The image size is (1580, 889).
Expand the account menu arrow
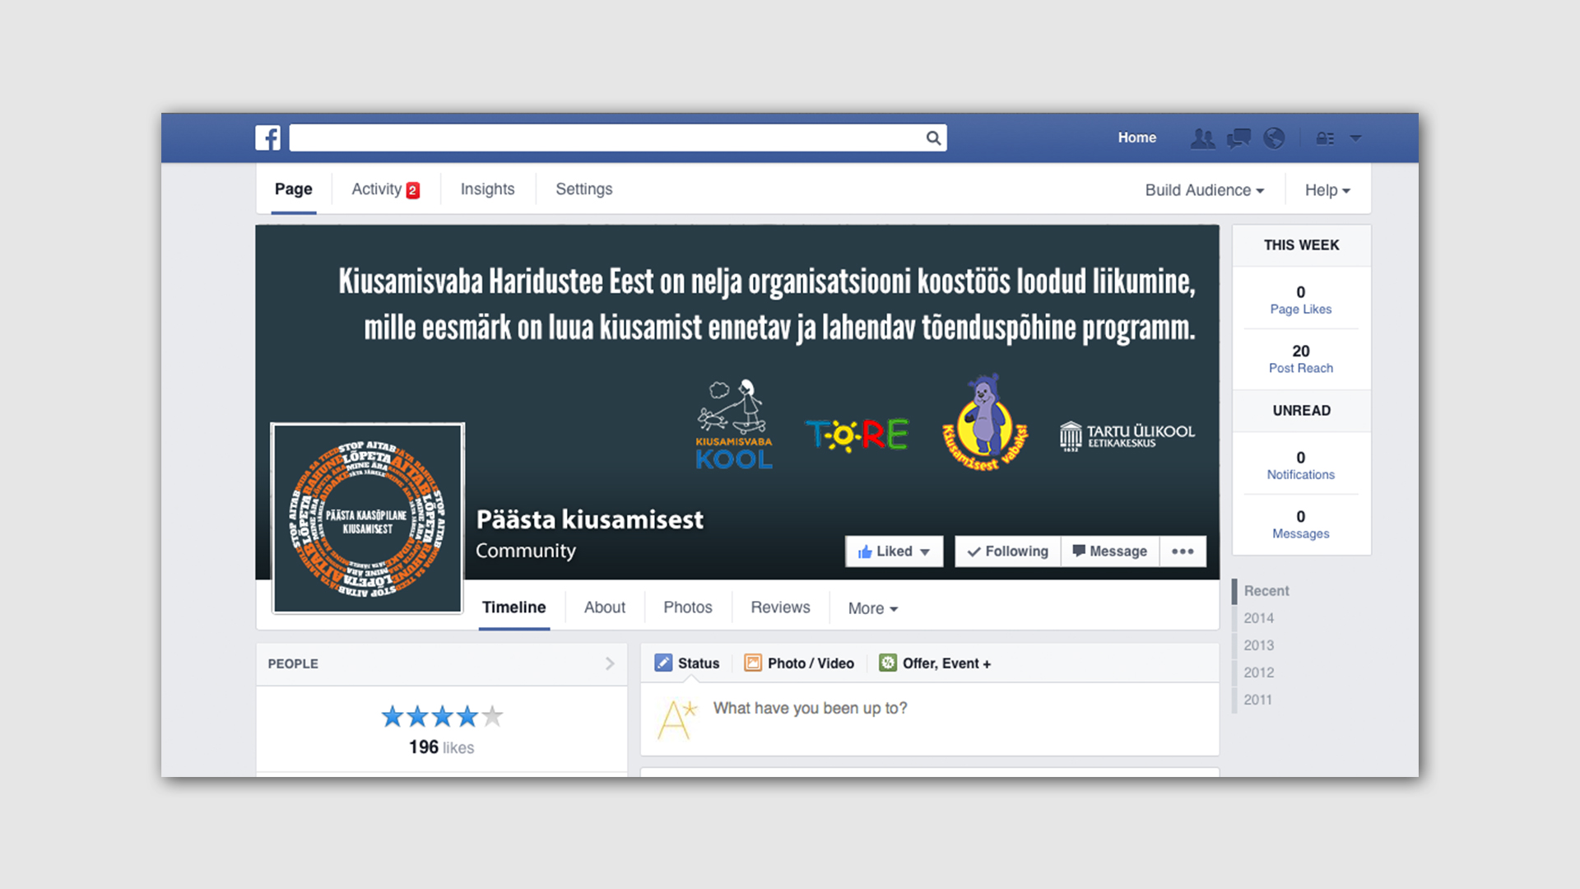1355,138
